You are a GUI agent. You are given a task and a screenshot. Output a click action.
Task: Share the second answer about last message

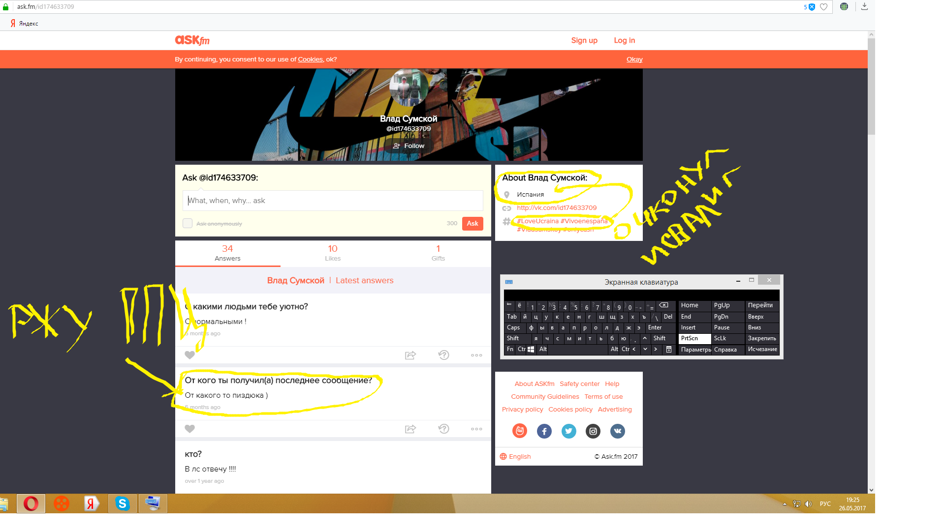(410, 429)
